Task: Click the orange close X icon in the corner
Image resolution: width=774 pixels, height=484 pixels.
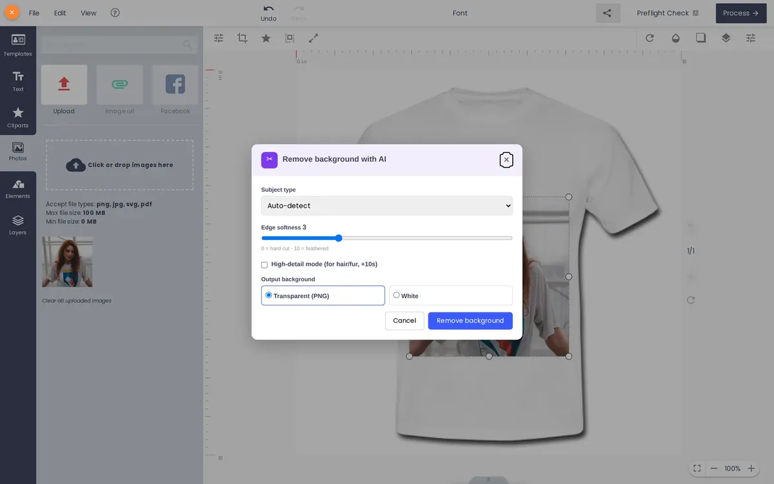Action: (x=12, y=12)
